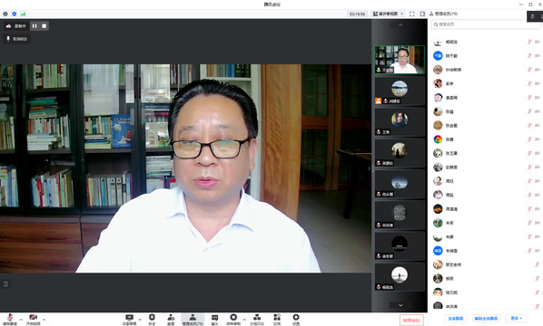Open the chat bubble icon
Viewport: 543px width, 326px height.
(x=214, y=320)
